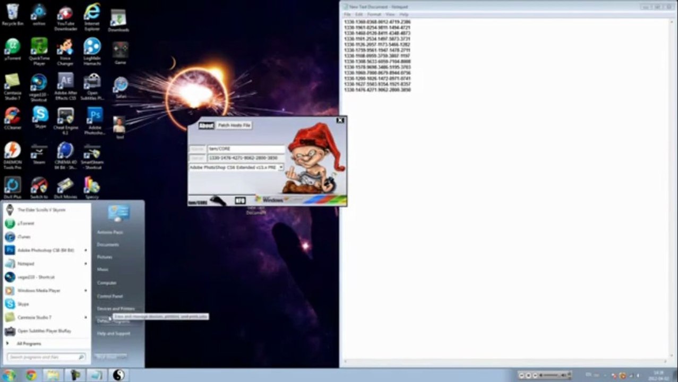Image resolution: width=678 pixels, height=382 pixels.
Task: Select the CINEMA 4D desktop shortcut
Action: 65,155
